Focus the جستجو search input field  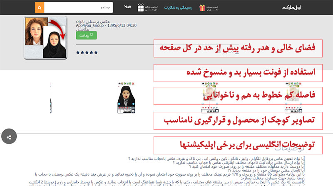[x=78, y=7]
